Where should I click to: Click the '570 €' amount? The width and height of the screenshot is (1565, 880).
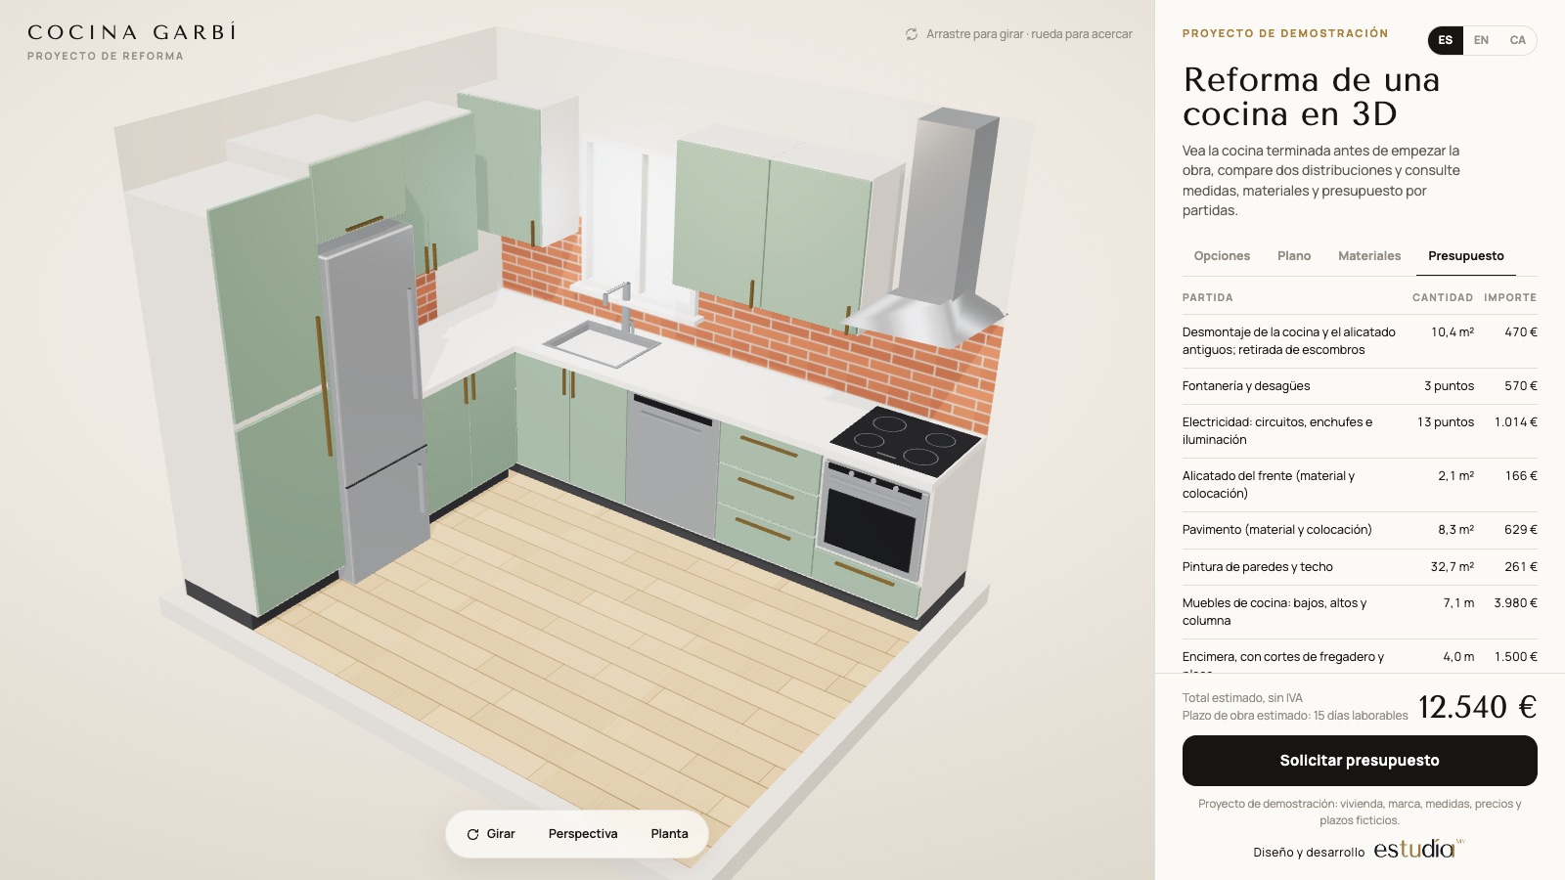point(1521,386)
